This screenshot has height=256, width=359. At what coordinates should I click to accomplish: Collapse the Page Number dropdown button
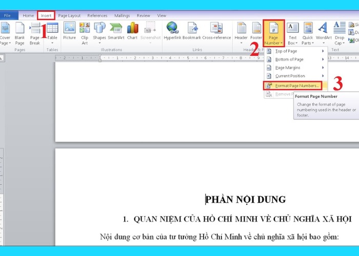(x=273, y=33)
